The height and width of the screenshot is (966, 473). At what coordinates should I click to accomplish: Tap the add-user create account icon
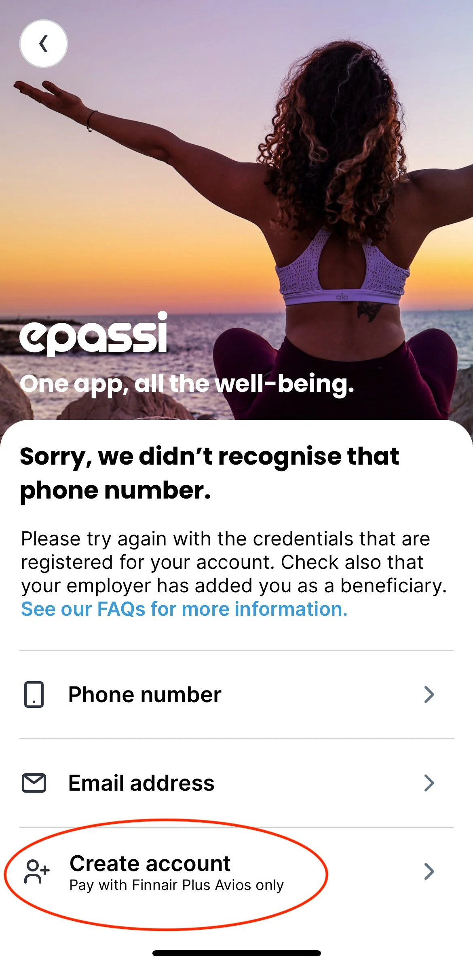point(37,871)
